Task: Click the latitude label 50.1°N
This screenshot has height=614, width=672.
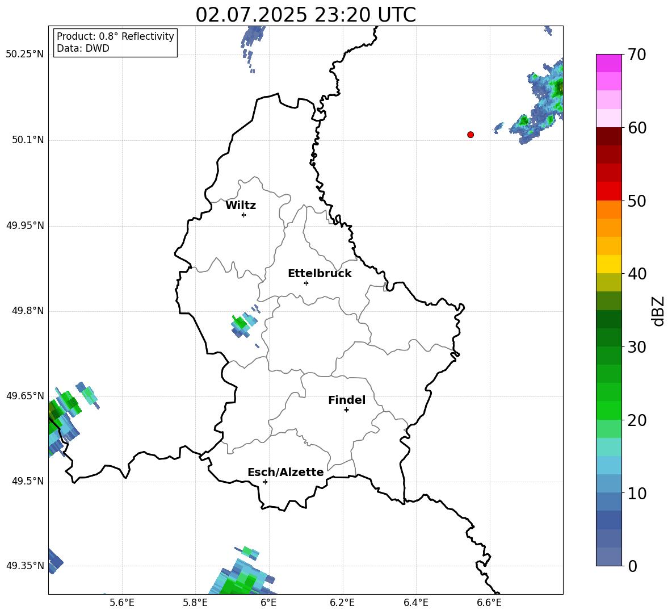Action: pos(28,140)
